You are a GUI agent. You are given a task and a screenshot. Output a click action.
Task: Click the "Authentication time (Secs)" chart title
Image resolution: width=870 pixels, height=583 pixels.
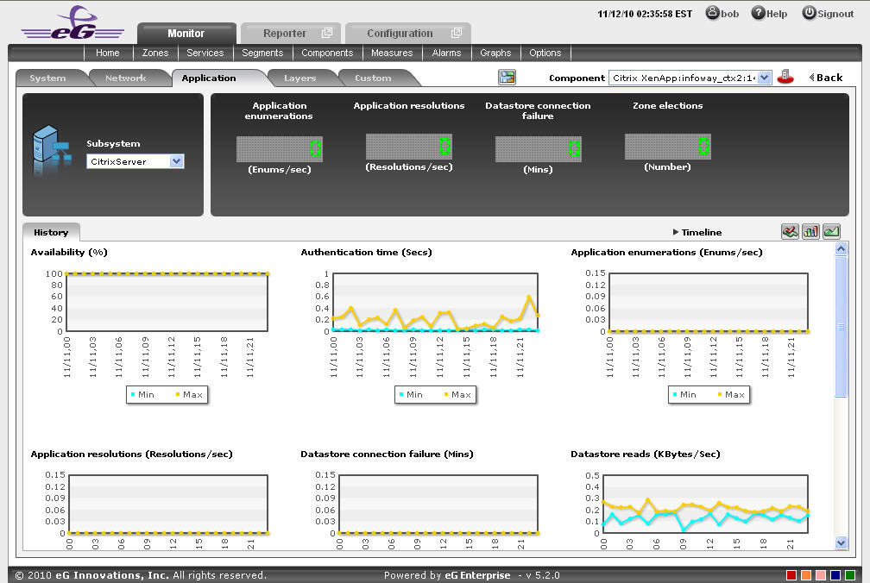366,252
